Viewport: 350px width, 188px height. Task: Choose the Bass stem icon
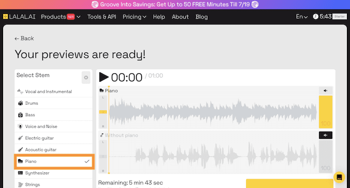[x=20, y=115]
